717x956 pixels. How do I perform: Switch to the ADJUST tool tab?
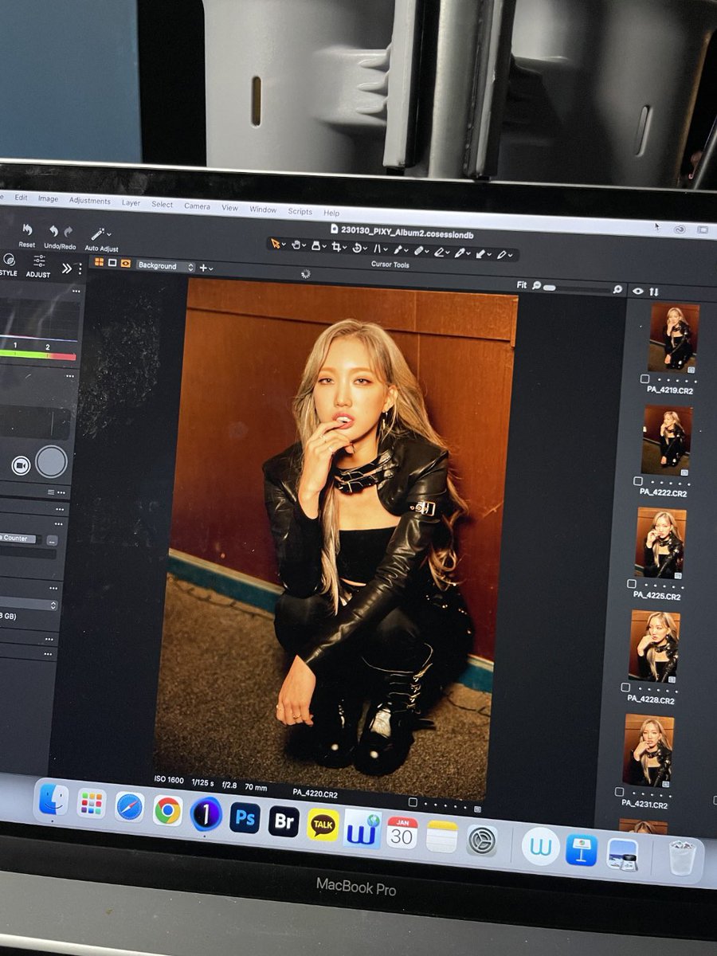37,267
